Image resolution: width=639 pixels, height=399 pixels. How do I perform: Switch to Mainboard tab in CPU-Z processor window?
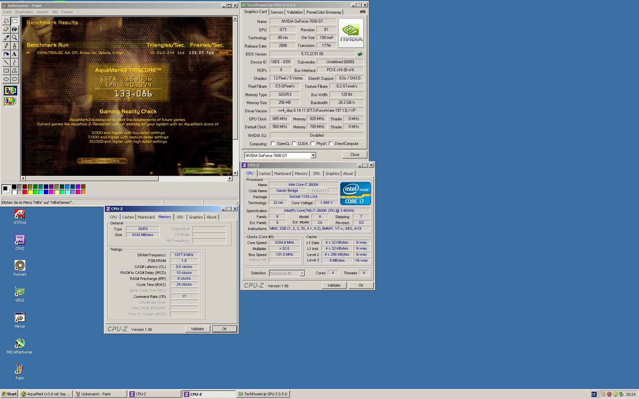click(x=282, y=174)
